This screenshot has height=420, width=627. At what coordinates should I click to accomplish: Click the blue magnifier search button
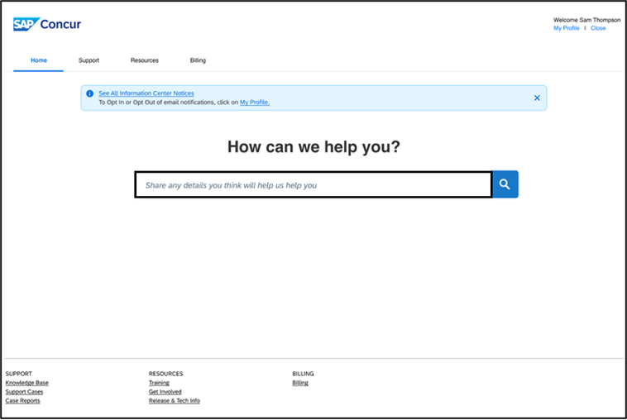pos(505,184)
